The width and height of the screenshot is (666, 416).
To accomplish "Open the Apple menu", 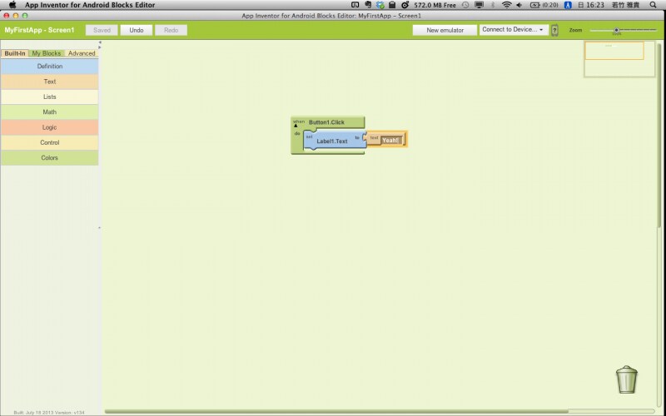I will point(12,5).
